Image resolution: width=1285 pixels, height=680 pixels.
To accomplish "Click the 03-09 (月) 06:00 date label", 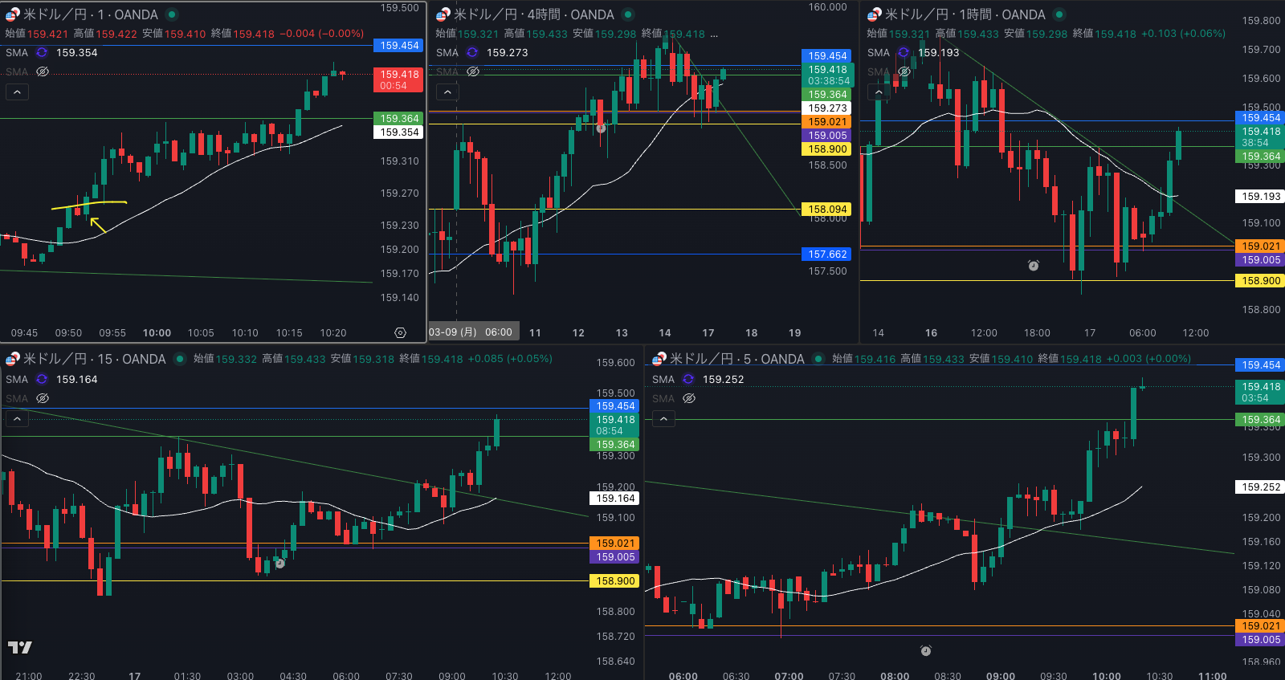I will [471, 332].
